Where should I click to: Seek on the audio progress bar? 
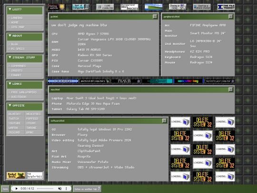click(x=45, y=189)
